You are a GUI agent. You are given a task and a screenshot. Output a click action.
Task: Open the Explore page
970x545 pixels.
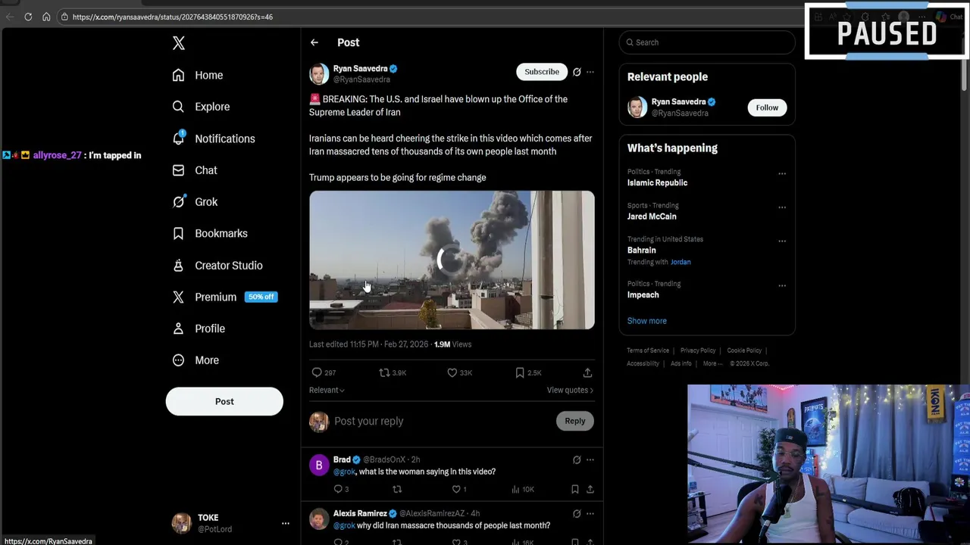coord(201,107)
